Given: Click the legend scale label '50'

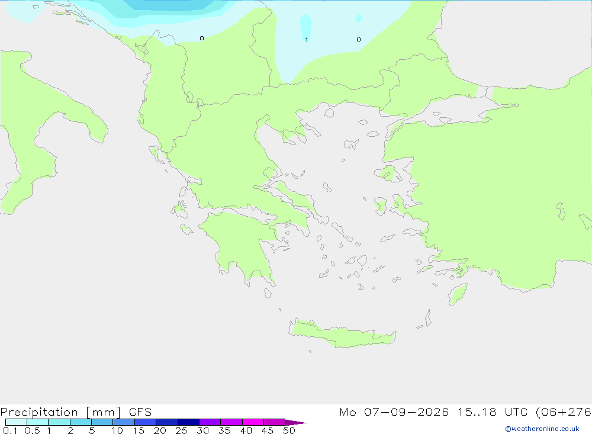Looking at the screenshot, I should [x=289, y=430].
